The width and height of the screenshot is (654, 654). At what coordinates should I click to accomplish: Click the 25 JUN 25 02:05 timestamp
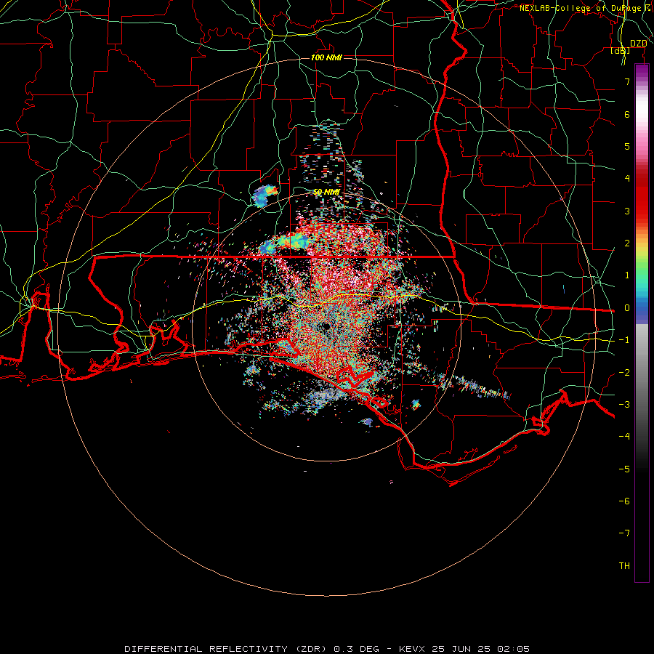click(x=480, y=649)
